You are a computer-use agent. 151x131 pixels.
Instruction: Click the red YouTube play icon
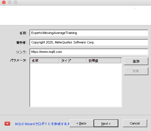(x=7, y=124)
